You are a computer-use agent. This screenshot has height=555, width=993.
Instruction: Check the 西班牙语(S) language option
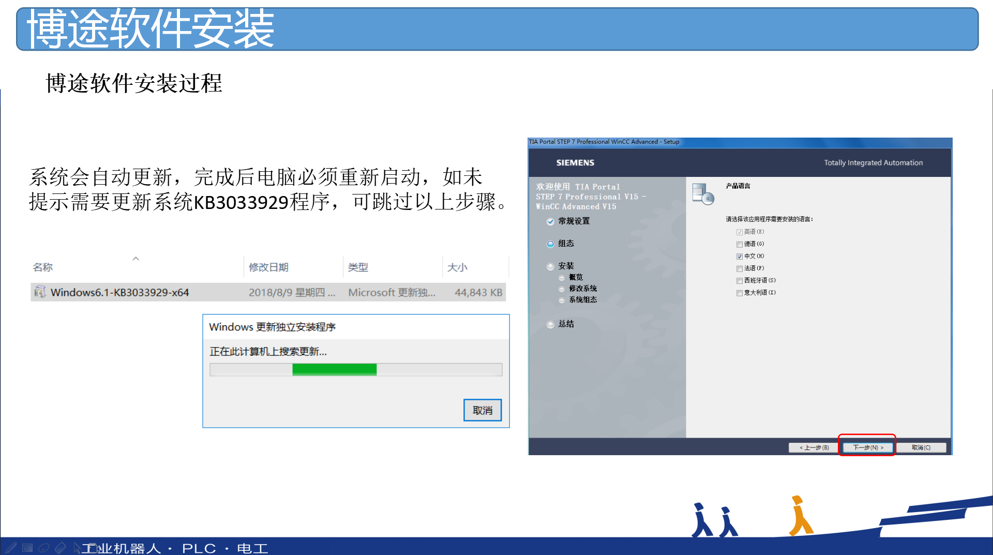(740, 281)
